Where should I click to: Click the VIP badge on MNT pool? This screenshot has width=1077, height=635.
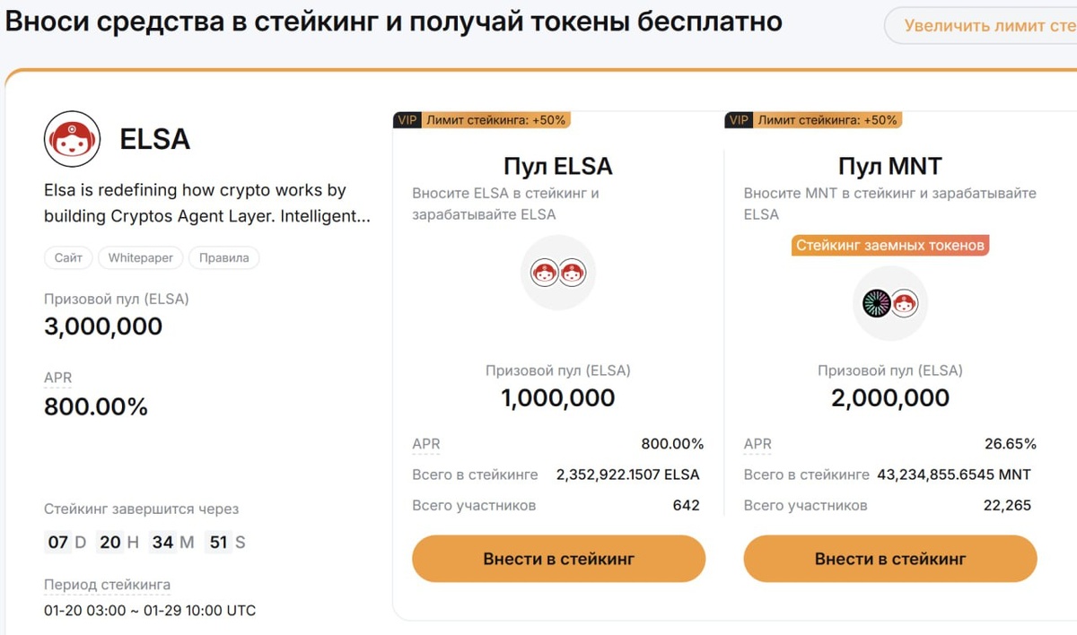[x=739, y=120]
